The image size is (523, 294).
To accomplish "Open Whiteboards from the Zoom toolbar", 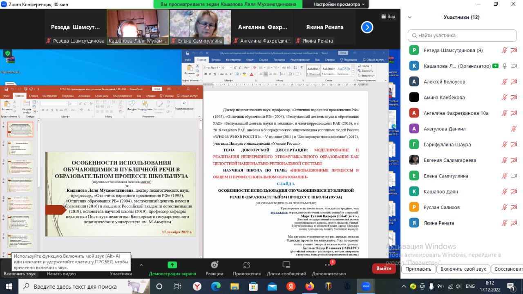I will point(286,268).
